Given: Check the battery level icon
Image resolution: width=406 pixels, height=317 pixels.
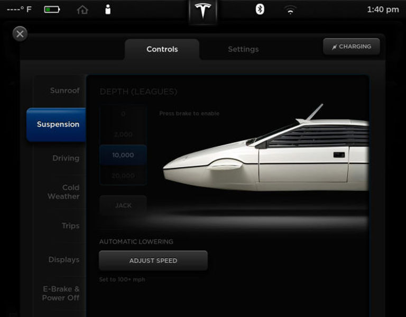Looking at the screenshot, I should pos(52,10).
